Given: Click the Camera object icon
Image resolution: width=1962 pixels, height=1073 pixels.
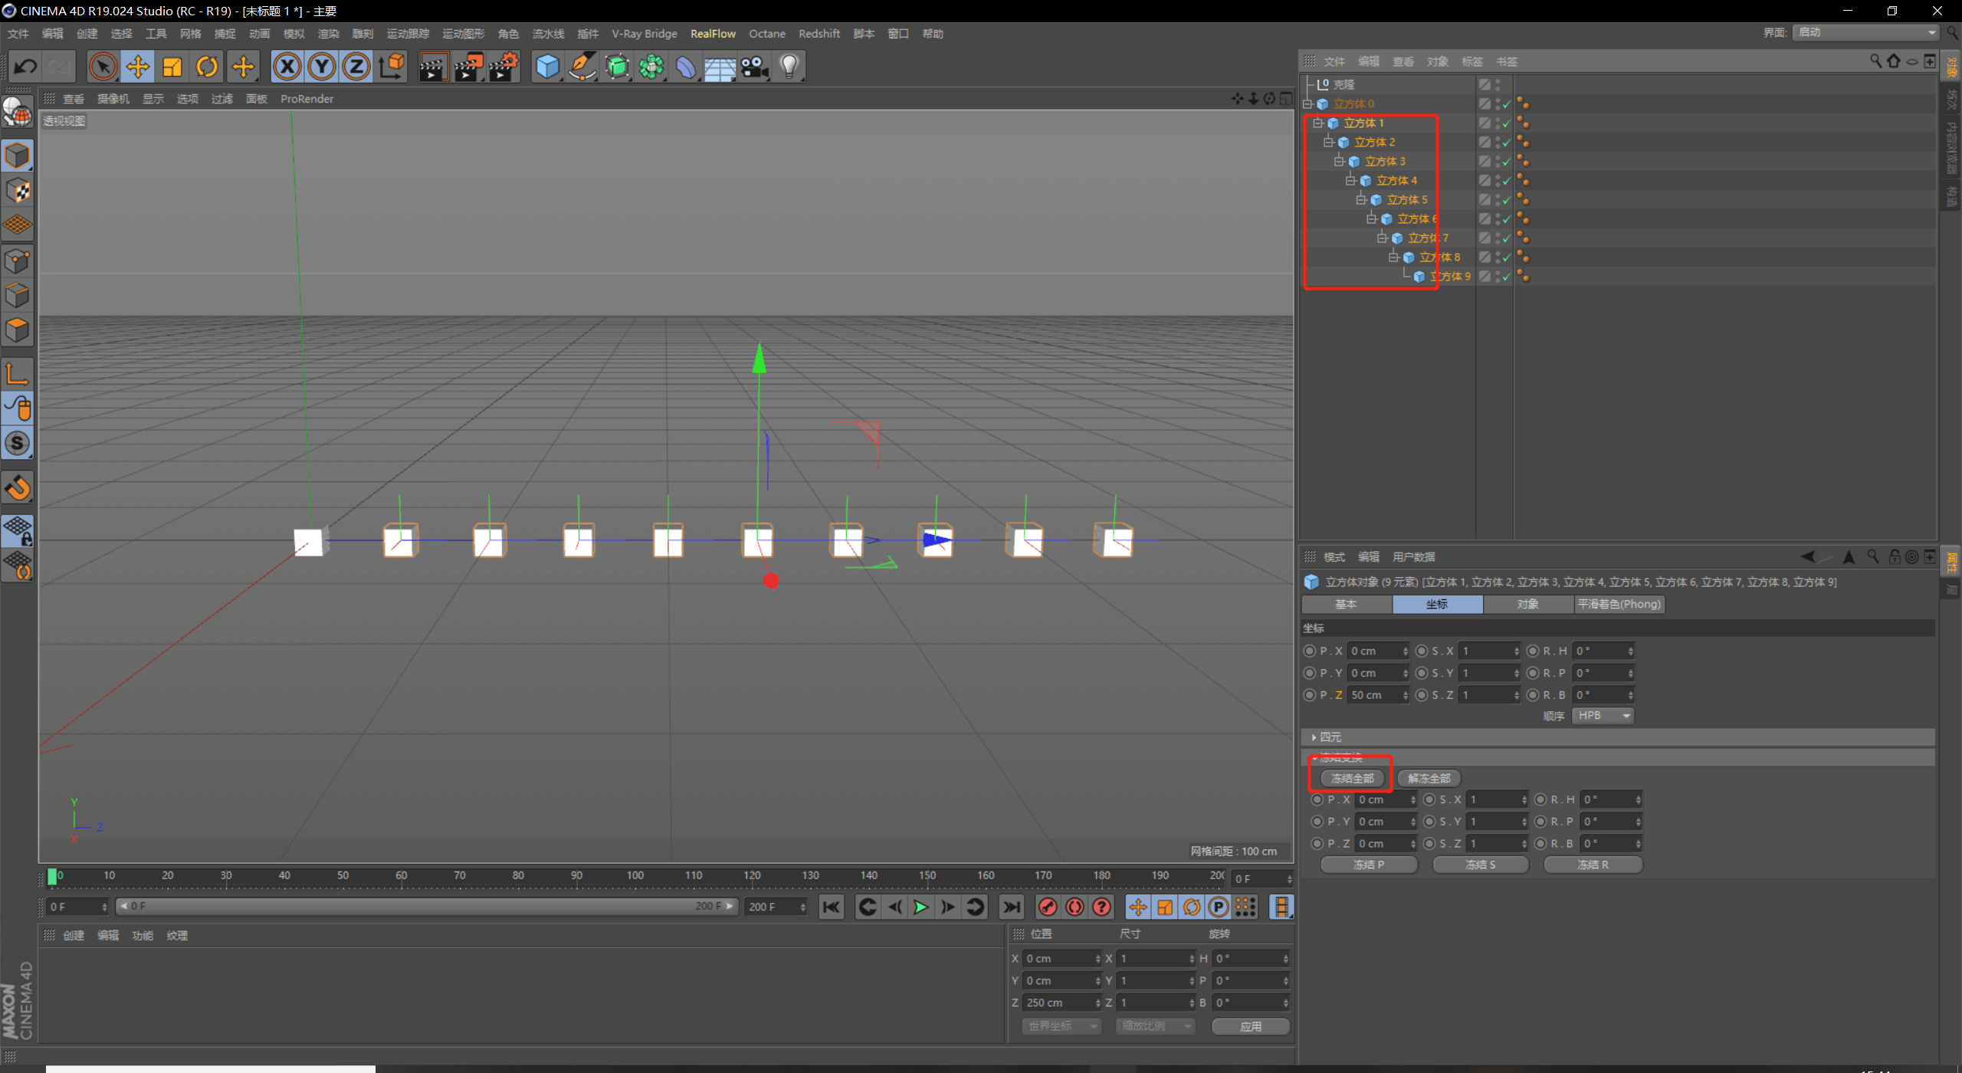Looking at the screenshot, I should coord(755,67).
